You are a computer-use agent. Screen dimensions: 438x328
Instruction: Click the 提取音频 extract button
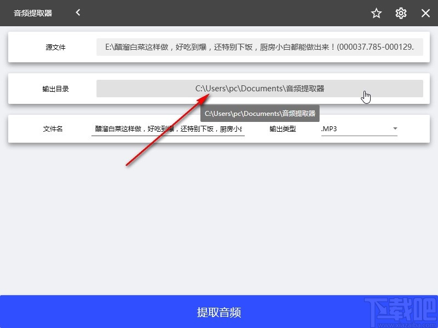(x=219, y=312)
